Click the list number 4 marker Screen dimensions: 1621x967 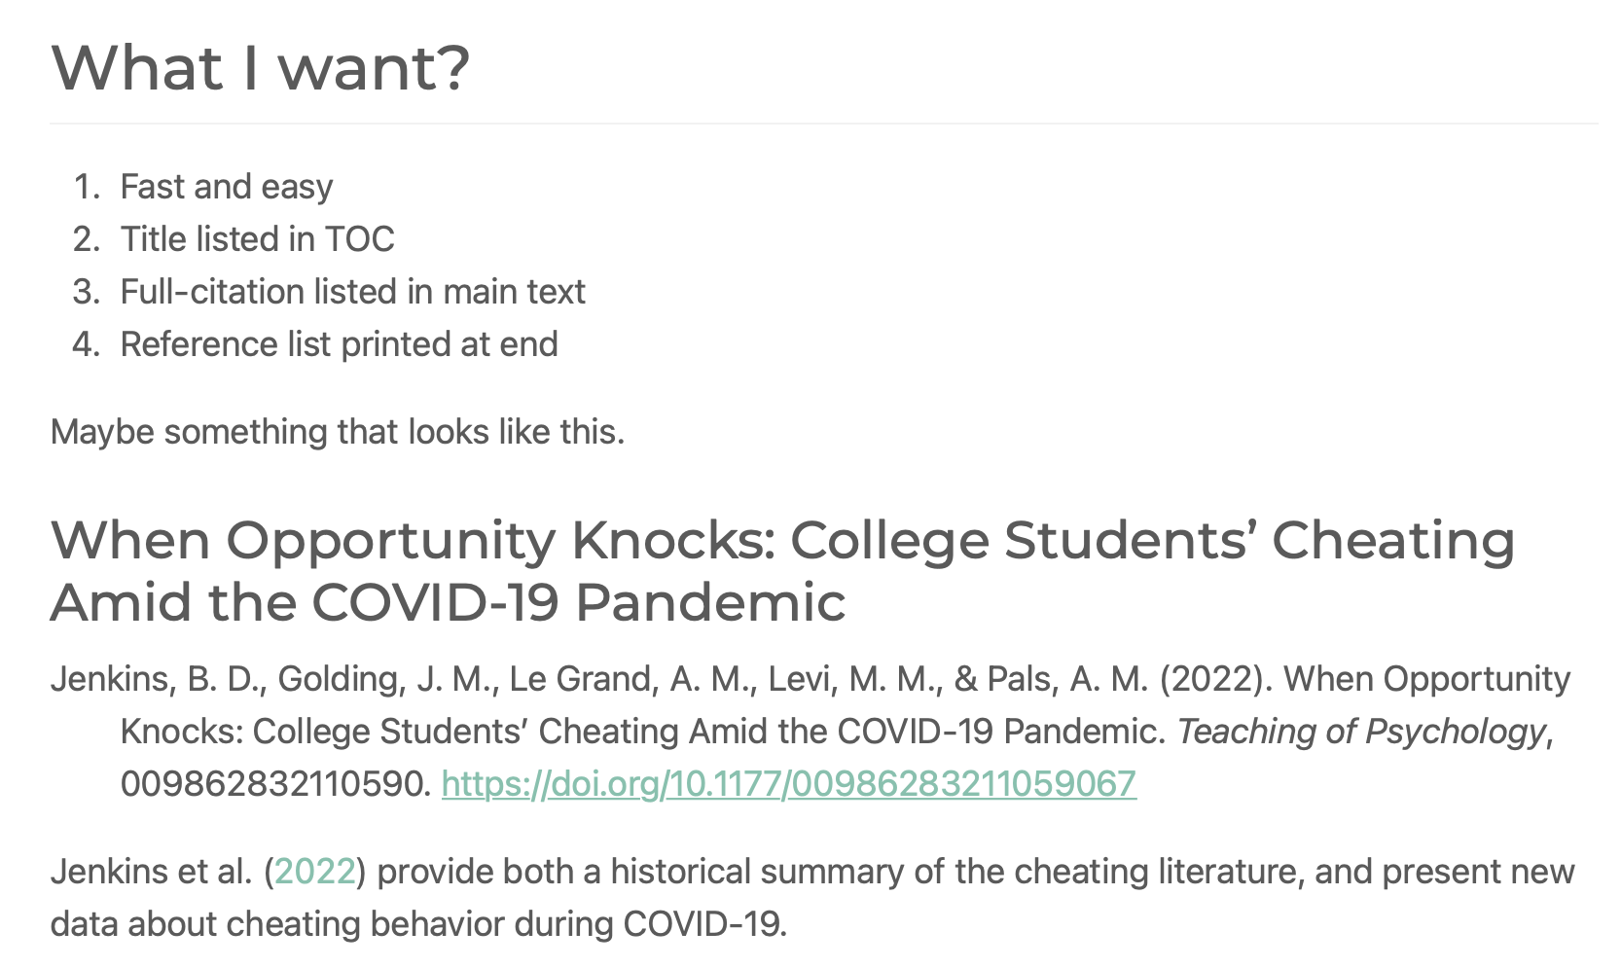pyautogui.click(x=87, y=344)
